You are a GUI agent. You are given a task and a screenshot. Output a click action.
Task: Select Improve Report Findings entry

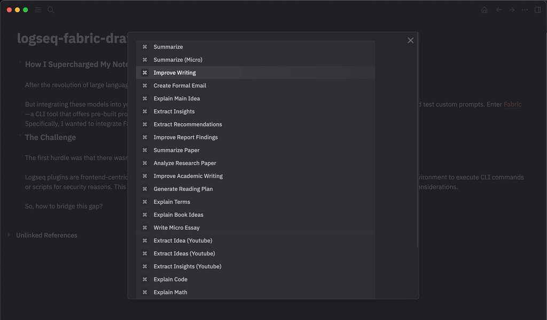pos(255,137)
